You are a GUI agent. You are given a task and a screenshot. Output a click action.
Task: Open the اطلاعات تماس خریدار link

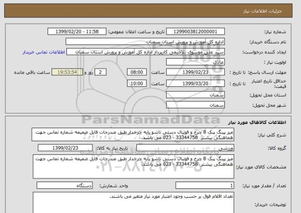pos(44,52)
